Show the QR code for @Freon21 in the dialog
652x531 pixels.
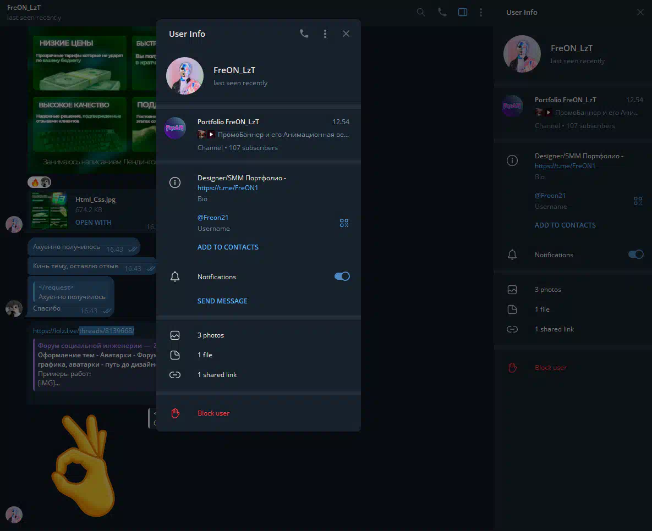[344, 223]
